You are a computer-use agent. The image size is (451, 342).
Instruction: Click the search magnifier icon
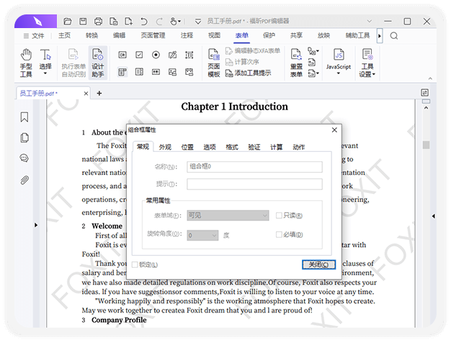coord(394,35)
